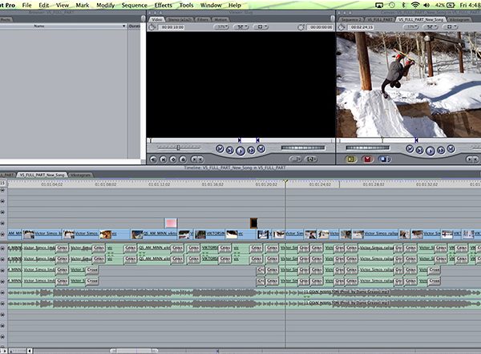Mute the lower music waveform audio track
Viewport: 481px width, 354px height.
click(x=2, y=304)
